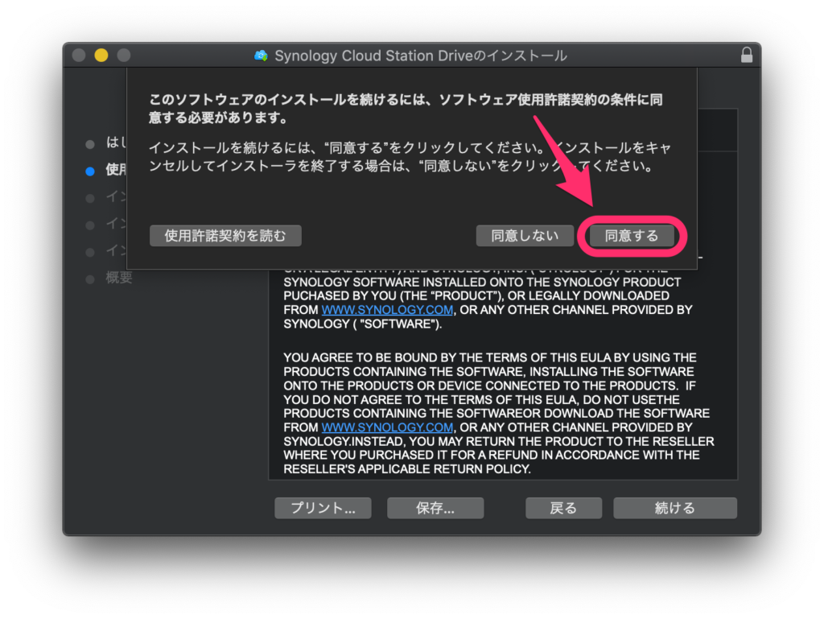Click the paragraph starting YOU AGREE TO BE BOUND
This screenshot has height=619, width=824.
pos(491,412)
